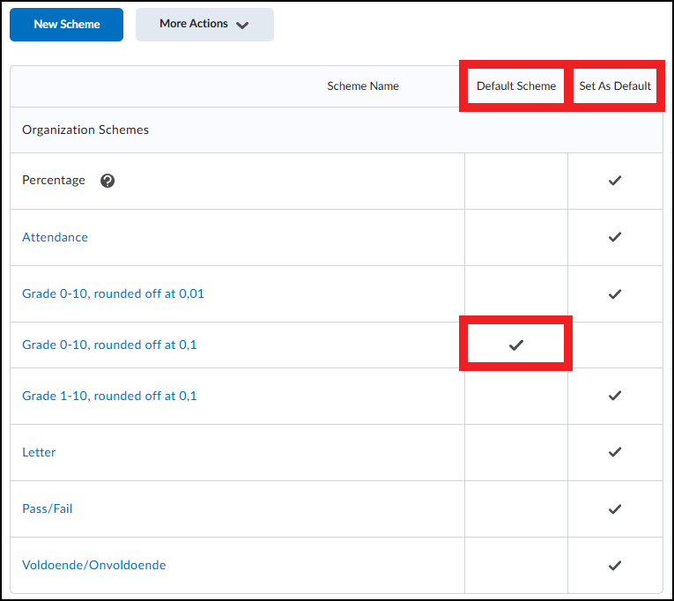The height and width of the screenshot is (601, 674).
Task: Set Attendance scheme as default checkmark
Action: point(615,237)
